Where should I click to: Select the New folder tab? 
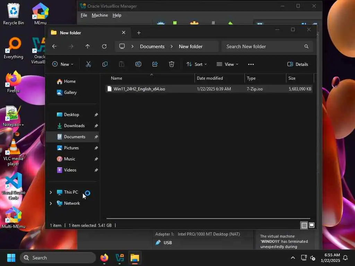[x=88, y=33]
